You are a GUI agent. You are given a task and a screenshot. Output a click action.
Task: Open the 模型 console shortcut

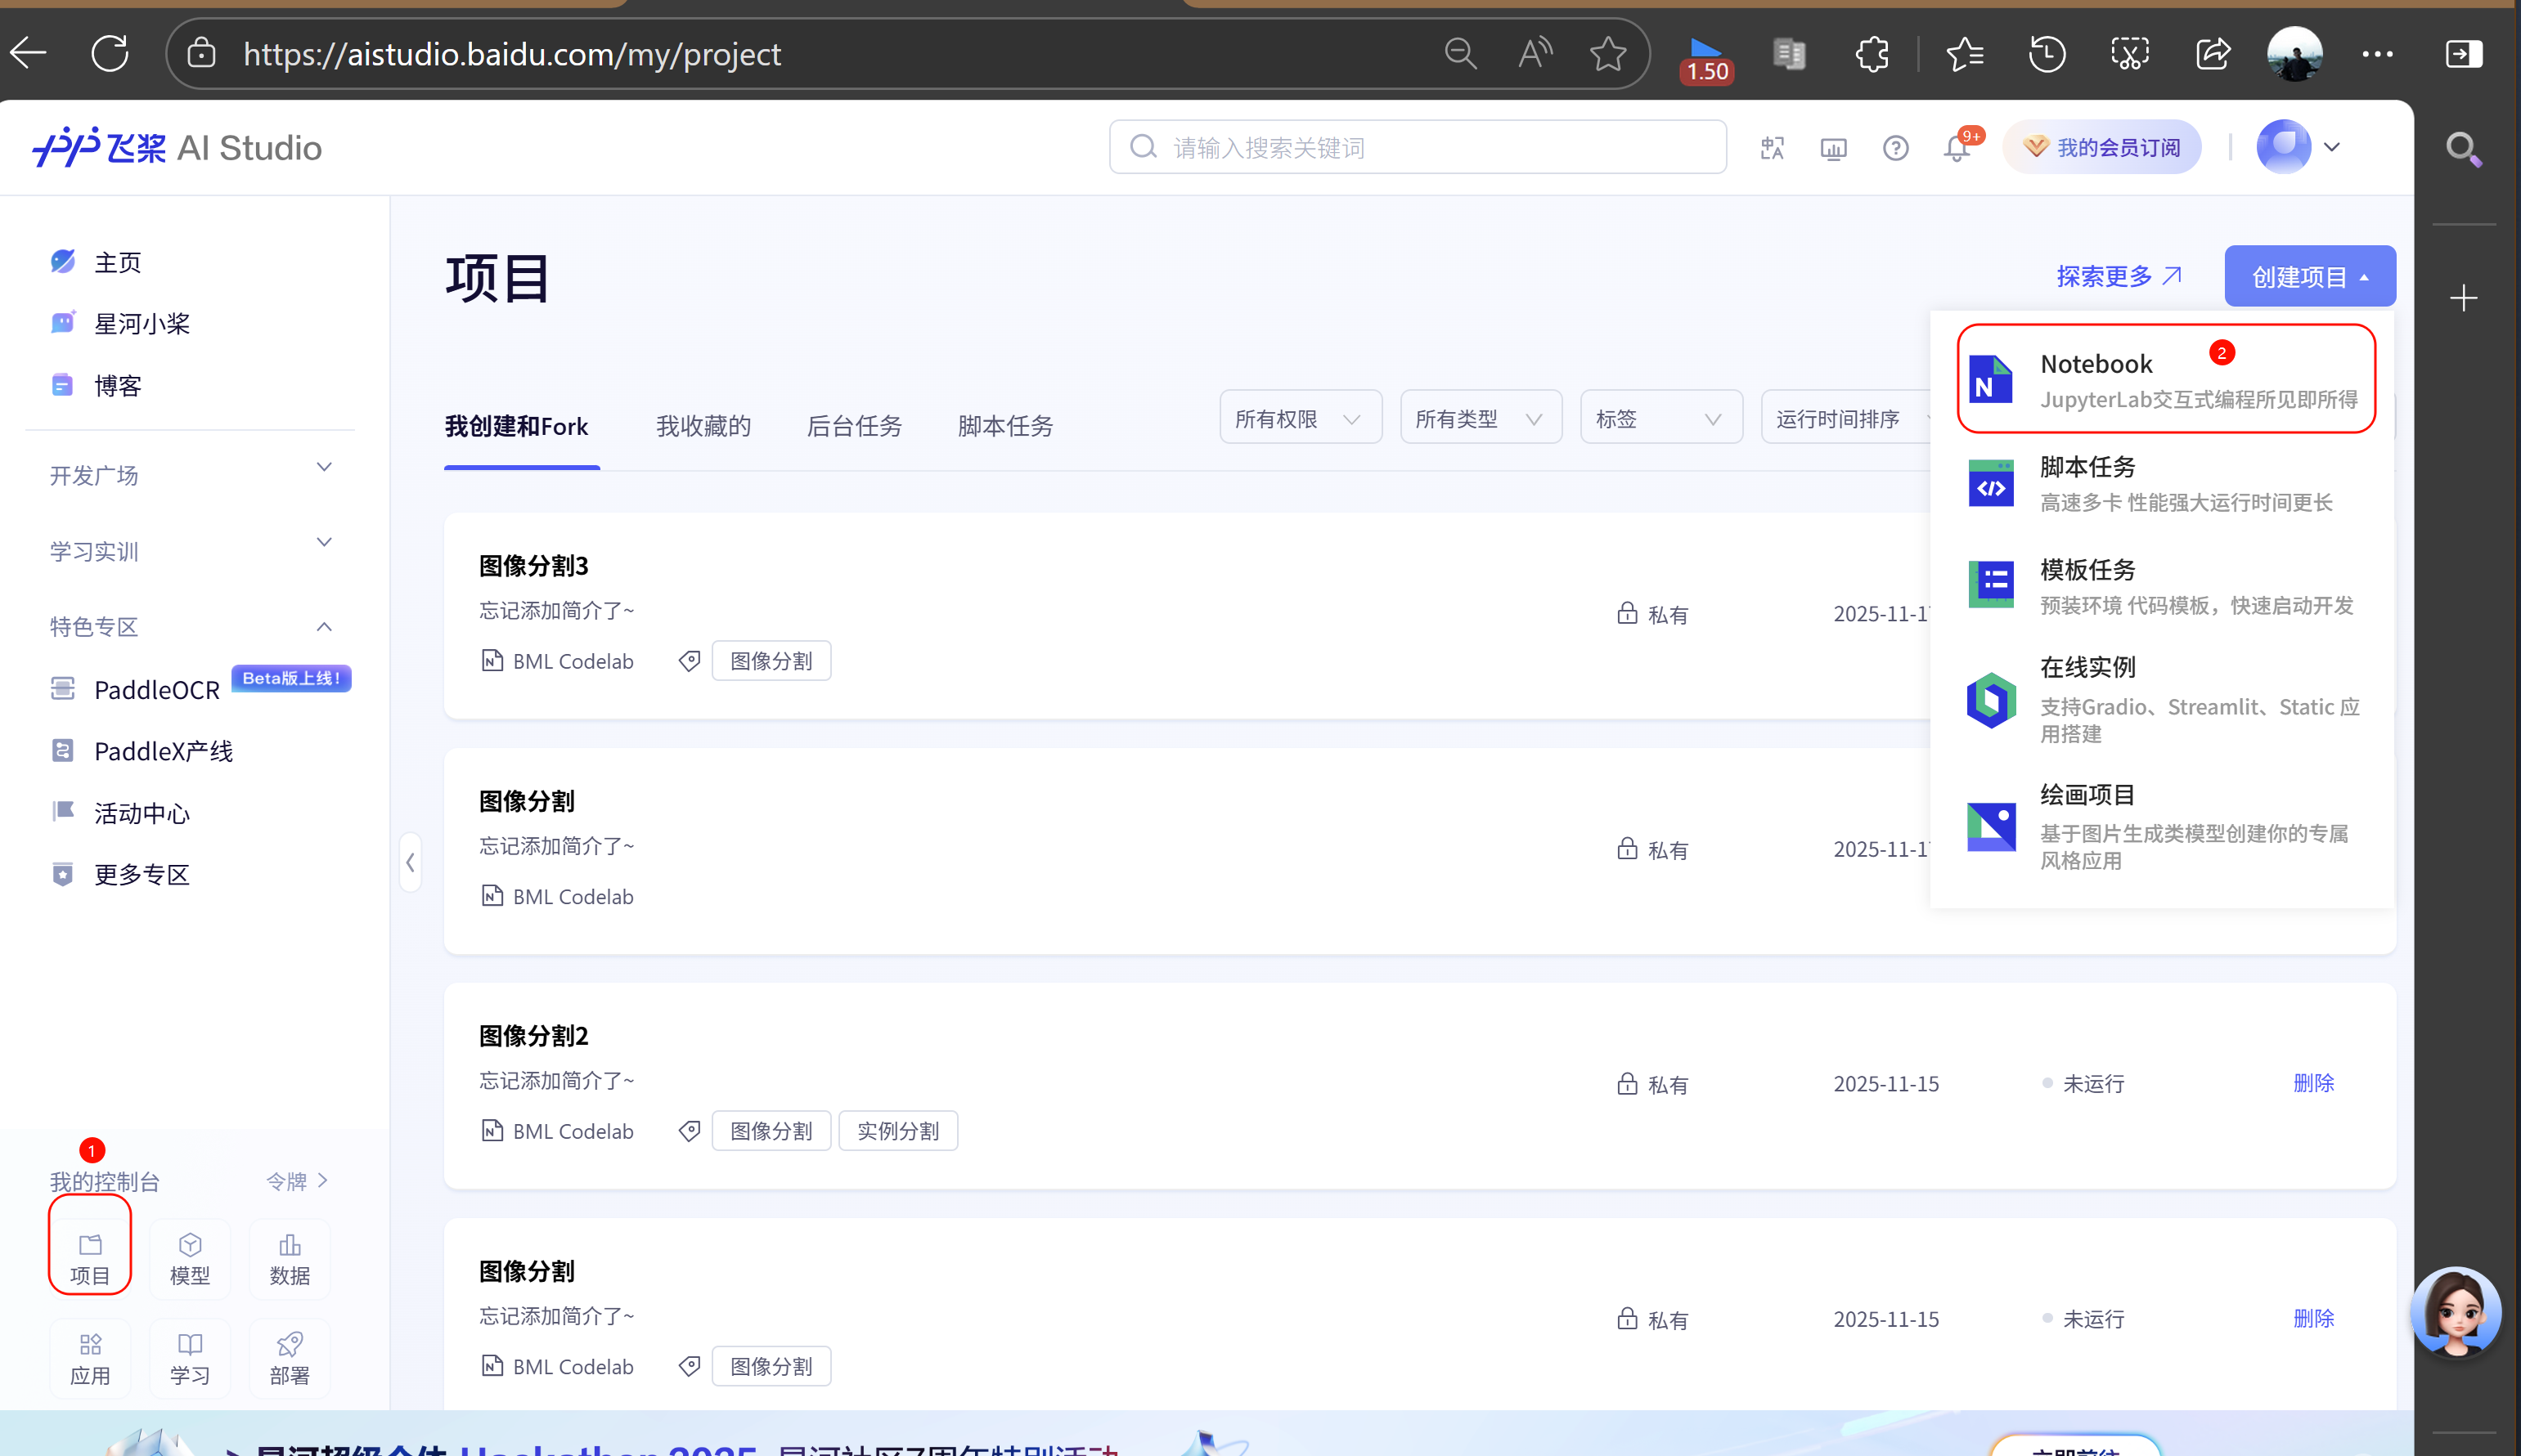coord(189,1258)
